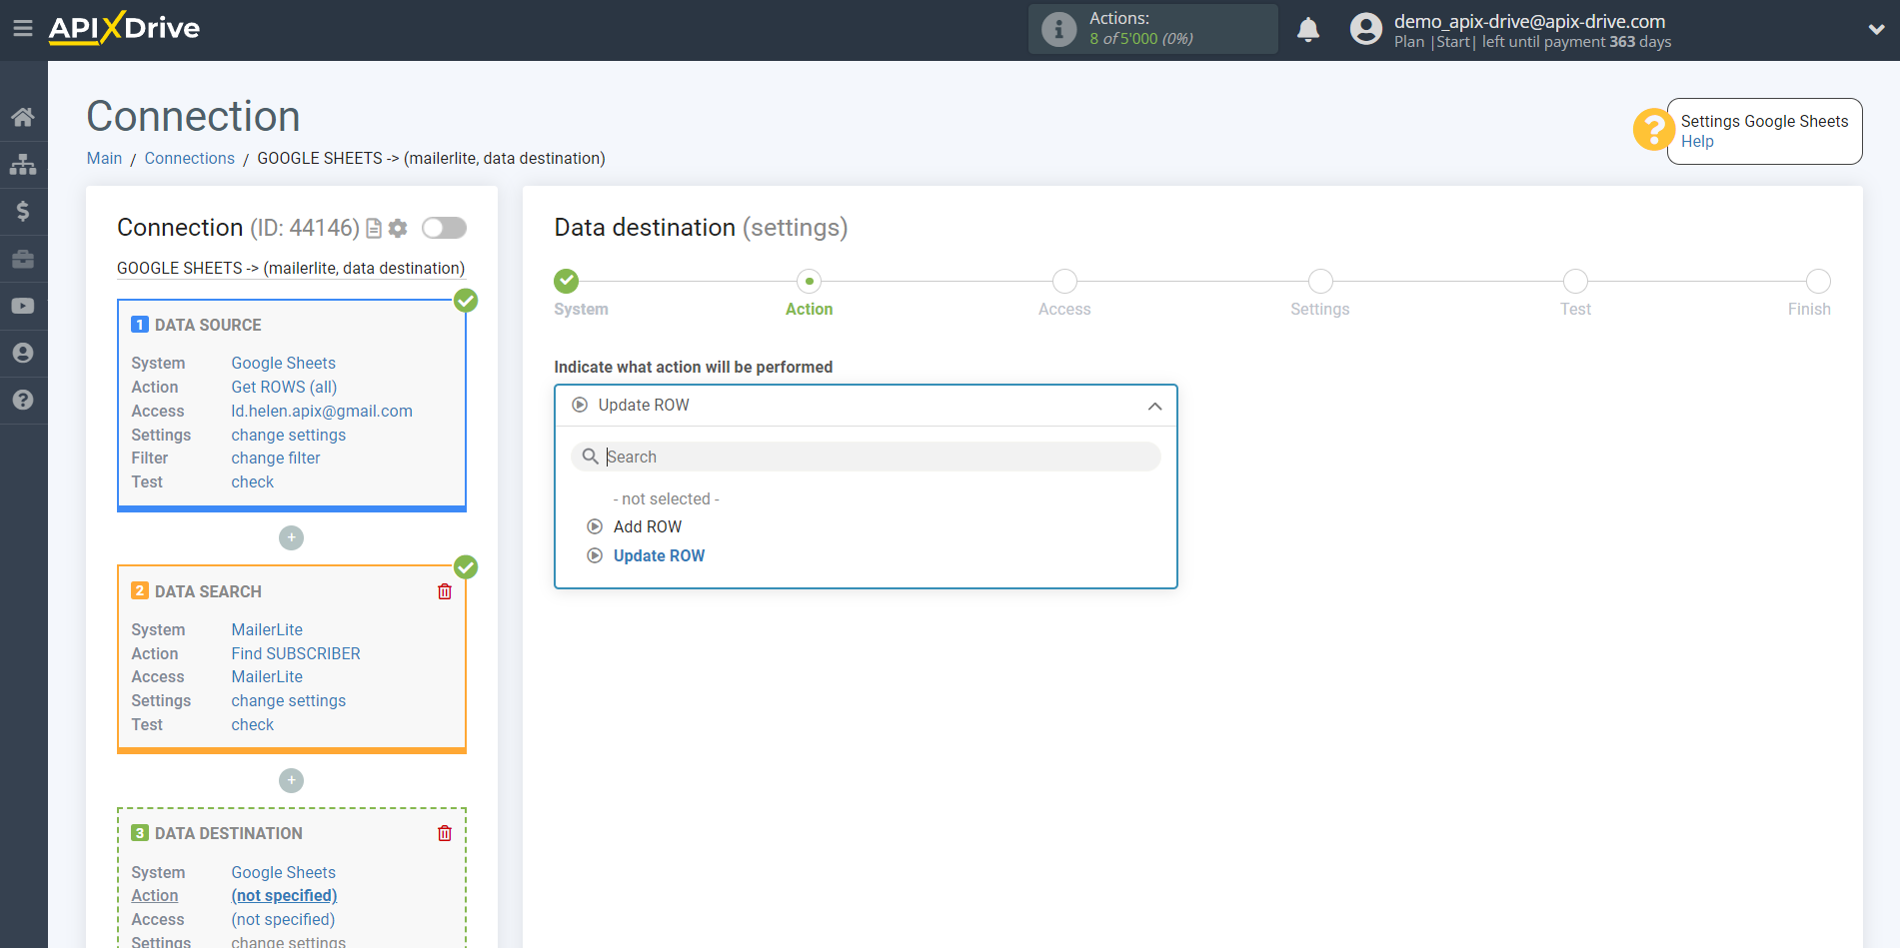Add a block after Data Source
Viewport: 1900px width, 948px height.
point(291,537)
